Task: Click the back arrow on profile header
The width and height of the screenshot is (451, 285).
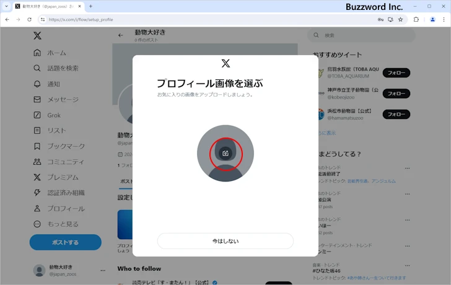Action: click(x=121, y=35)
